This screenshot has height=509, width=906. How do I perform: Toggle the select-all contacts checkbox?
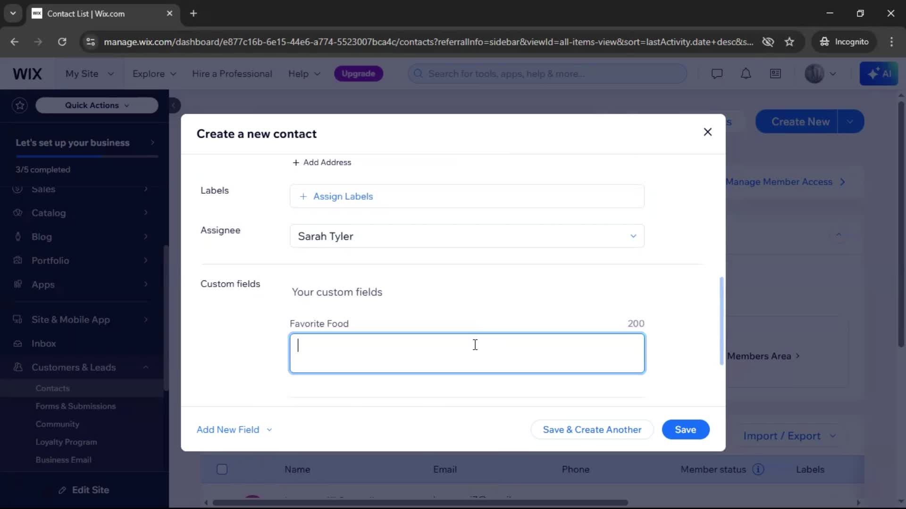[x=222, y=469]
